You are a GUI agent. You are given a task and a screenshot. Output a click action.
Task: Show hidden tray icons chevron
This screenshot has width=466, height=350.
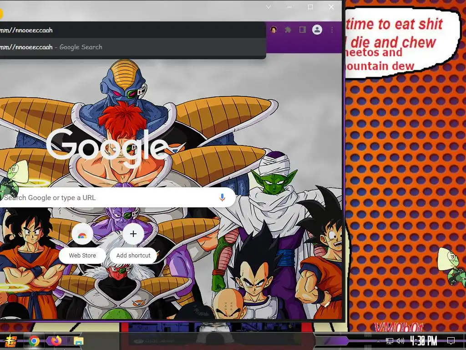click(x=378, y=341)
